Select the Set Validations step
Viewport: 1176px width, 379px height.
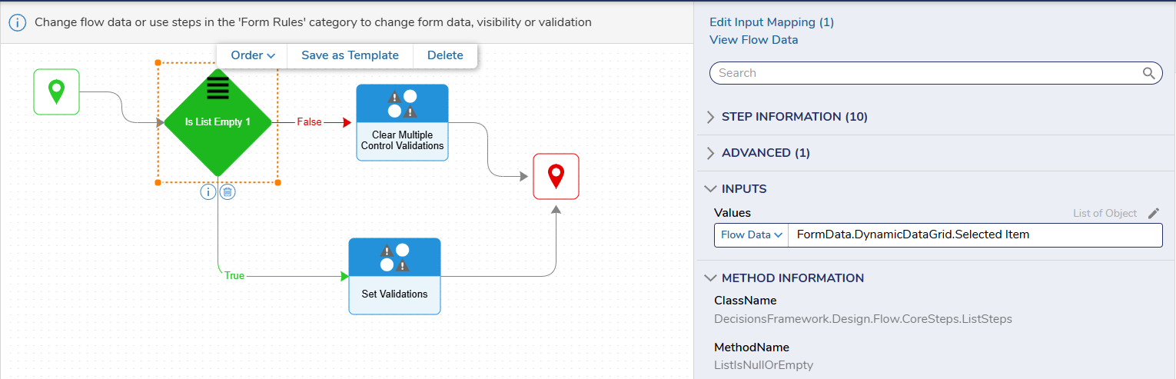[394, 276]
